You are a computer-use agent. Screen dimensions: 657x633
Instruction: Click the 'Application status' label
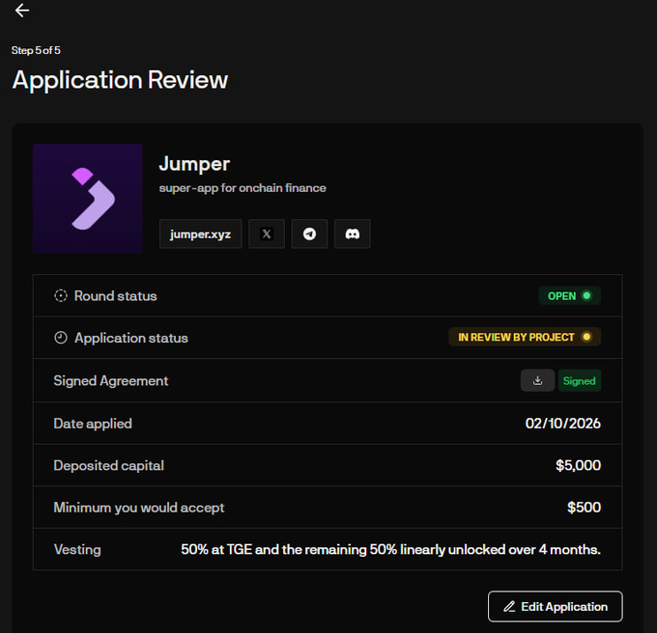click(x=131, y=338)
